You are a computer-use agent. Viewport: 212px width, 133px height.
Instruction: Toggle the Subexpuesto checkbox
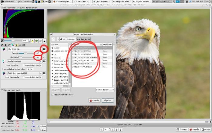point(39,130)
